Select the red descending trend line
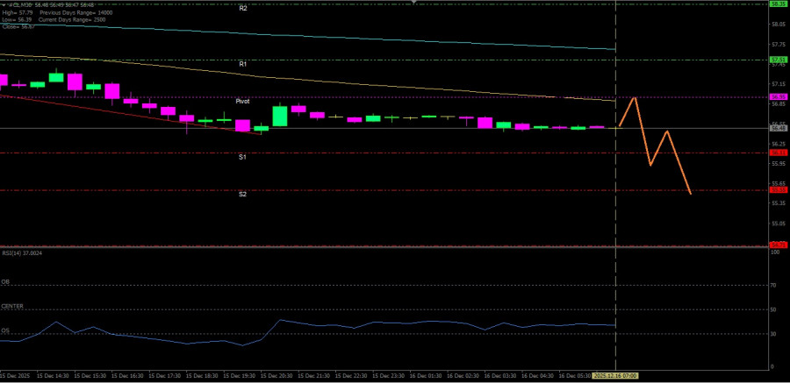The image size is (790, 383). 131,114
